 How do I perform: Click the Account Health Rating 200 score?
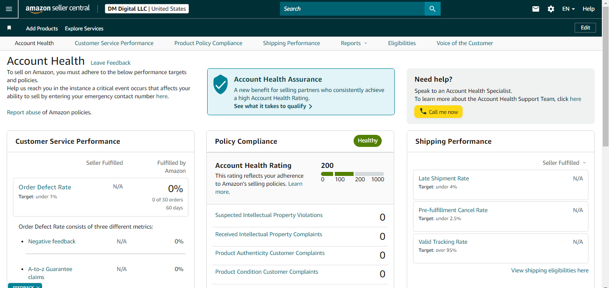coord(327,166)
